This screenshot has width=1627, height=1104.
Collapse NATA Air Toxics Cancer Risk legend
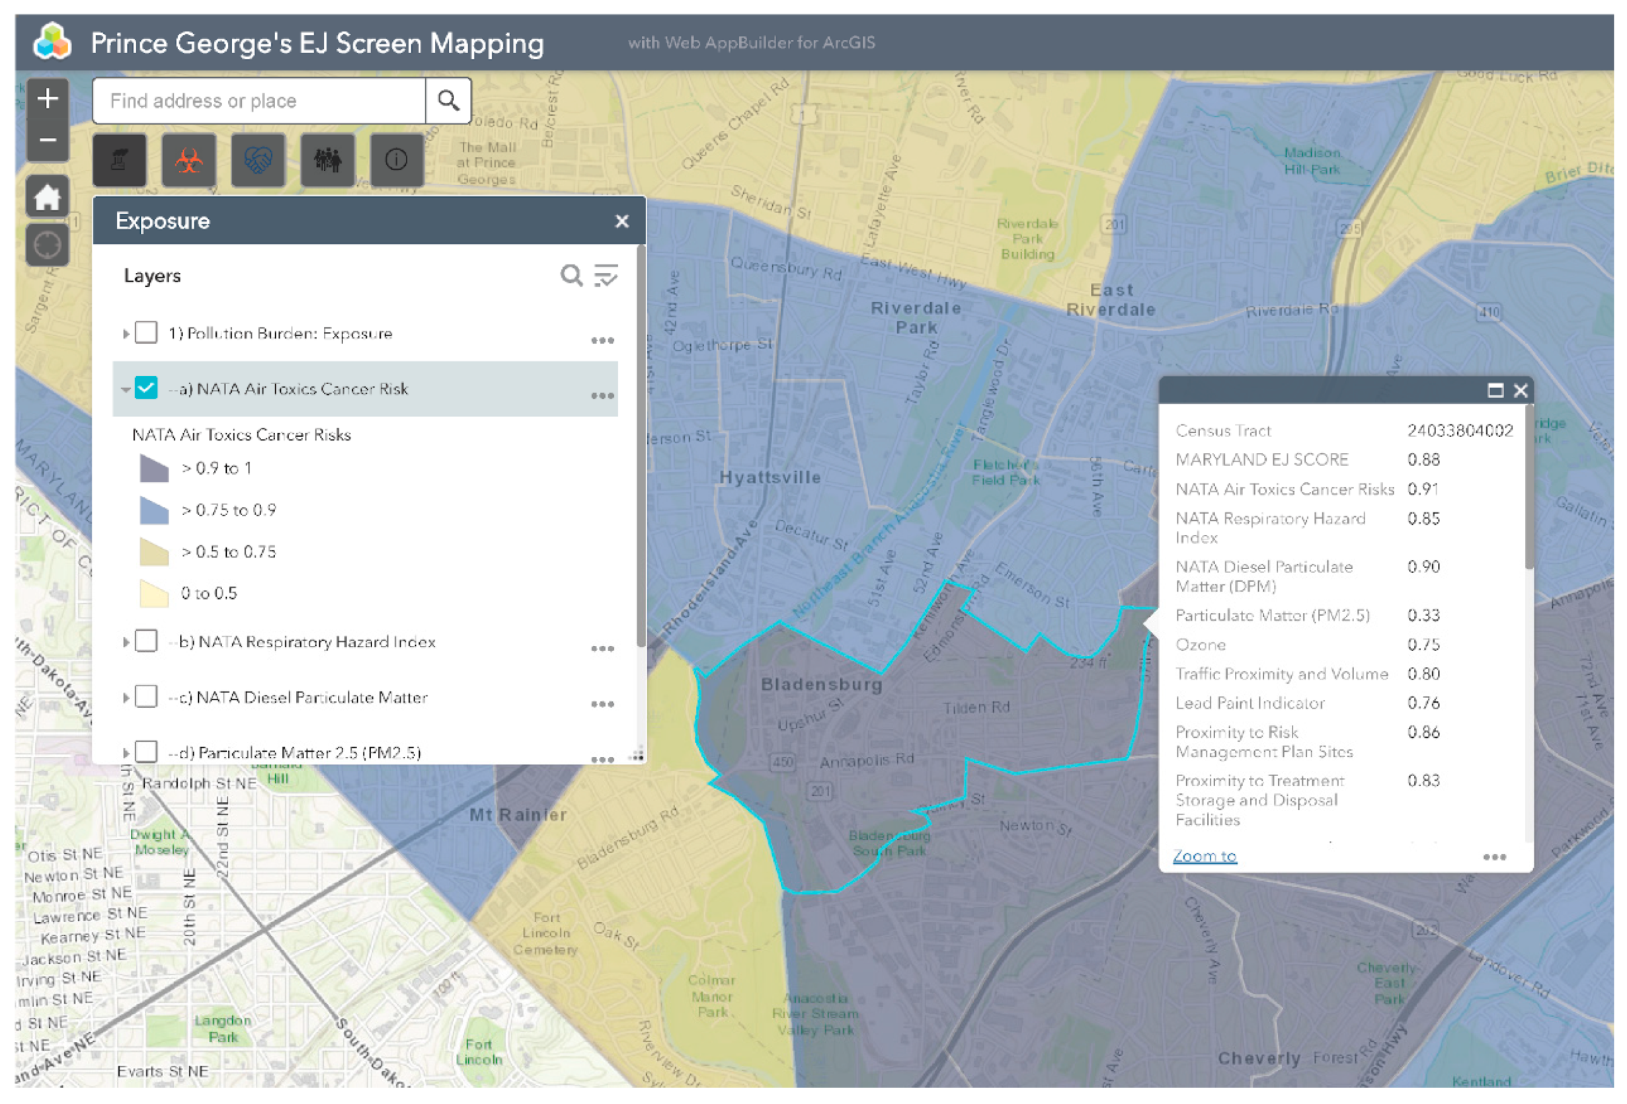pyautogui.click(x=126, y=389)
